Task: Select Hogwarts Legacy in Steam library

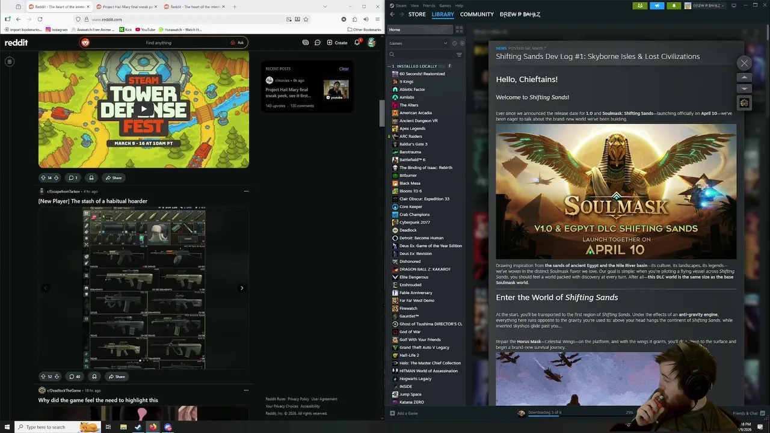Action: point(415,379)
